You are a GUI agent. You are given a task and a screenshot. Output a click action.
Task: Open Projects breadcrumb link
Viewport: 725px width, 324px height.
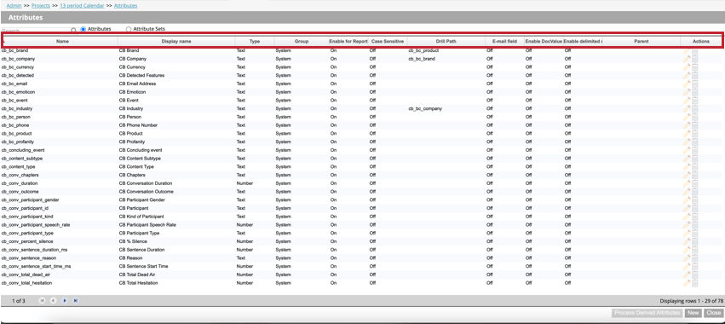pyautogui.click(x=41, y=6)
